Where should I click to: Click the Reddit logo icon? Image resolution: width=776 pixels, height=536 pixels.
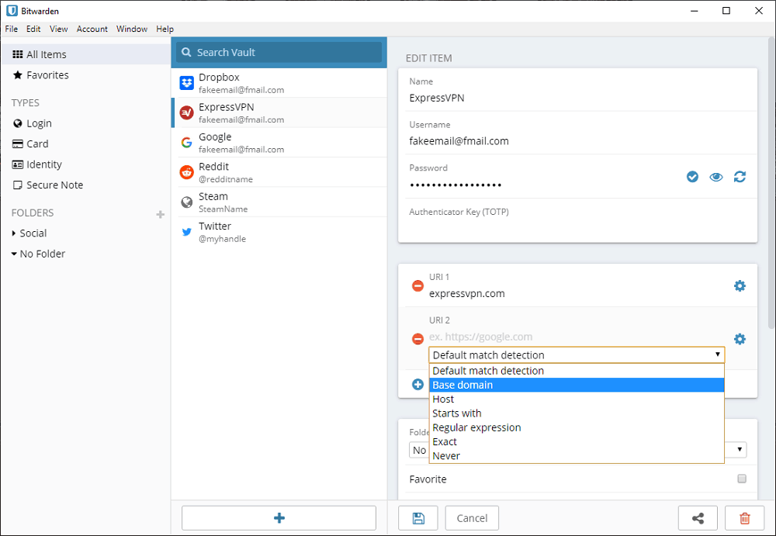[x=186, y=172]
